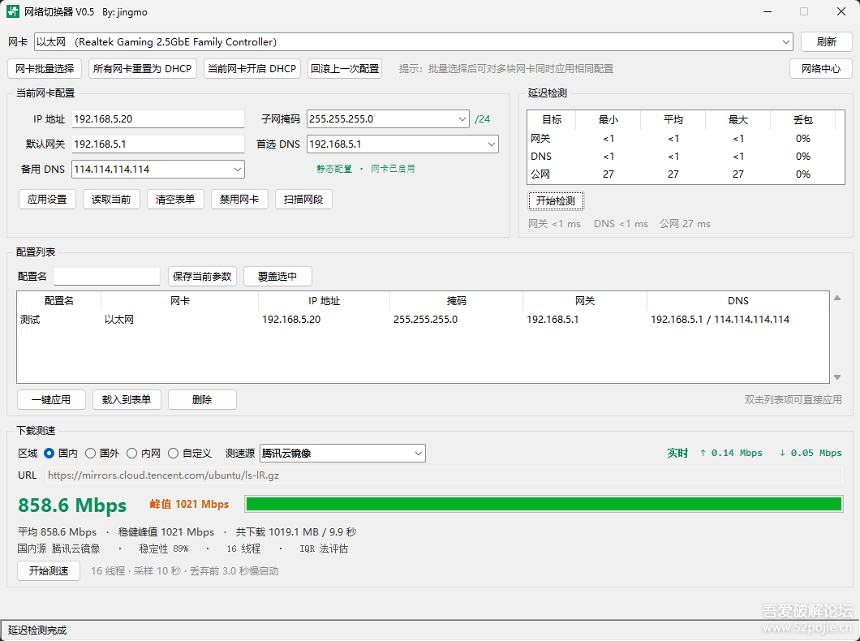The image size is (860, 641).
Task: Click the 配置名 input field
Action: coord(107,277)
